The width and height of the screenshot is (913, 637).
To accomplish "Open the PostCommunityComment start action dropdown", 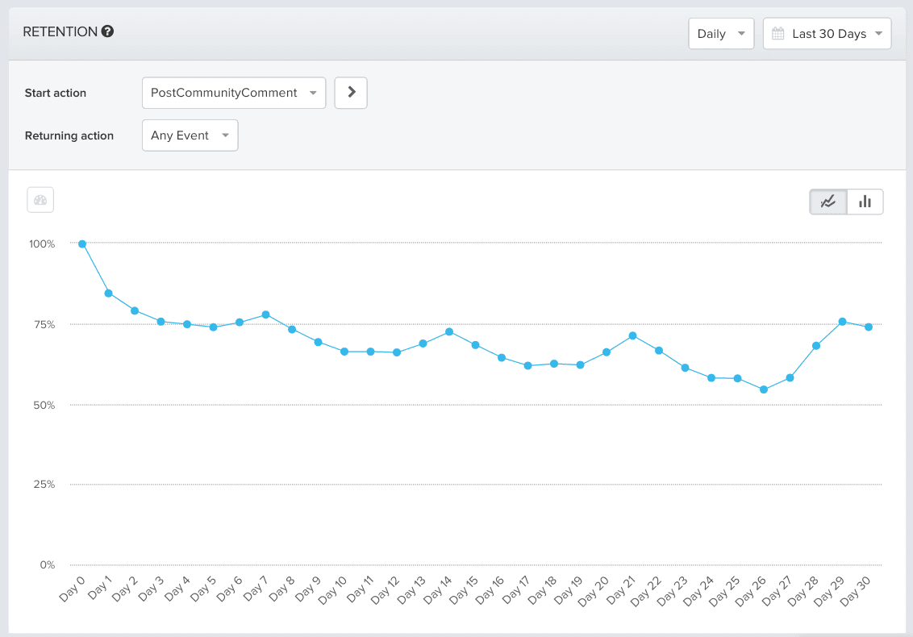I will click(x=233, y=93).
